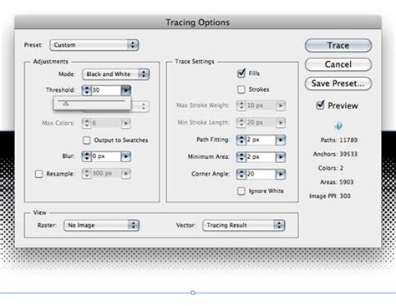Click the Corner Angle stepper arrows
Viewport: 396px width, 306px height.
(x=241, y=174)
